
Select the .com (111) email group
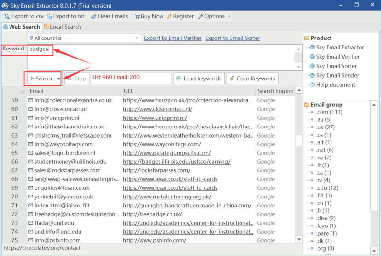click(x=329, y=112)
